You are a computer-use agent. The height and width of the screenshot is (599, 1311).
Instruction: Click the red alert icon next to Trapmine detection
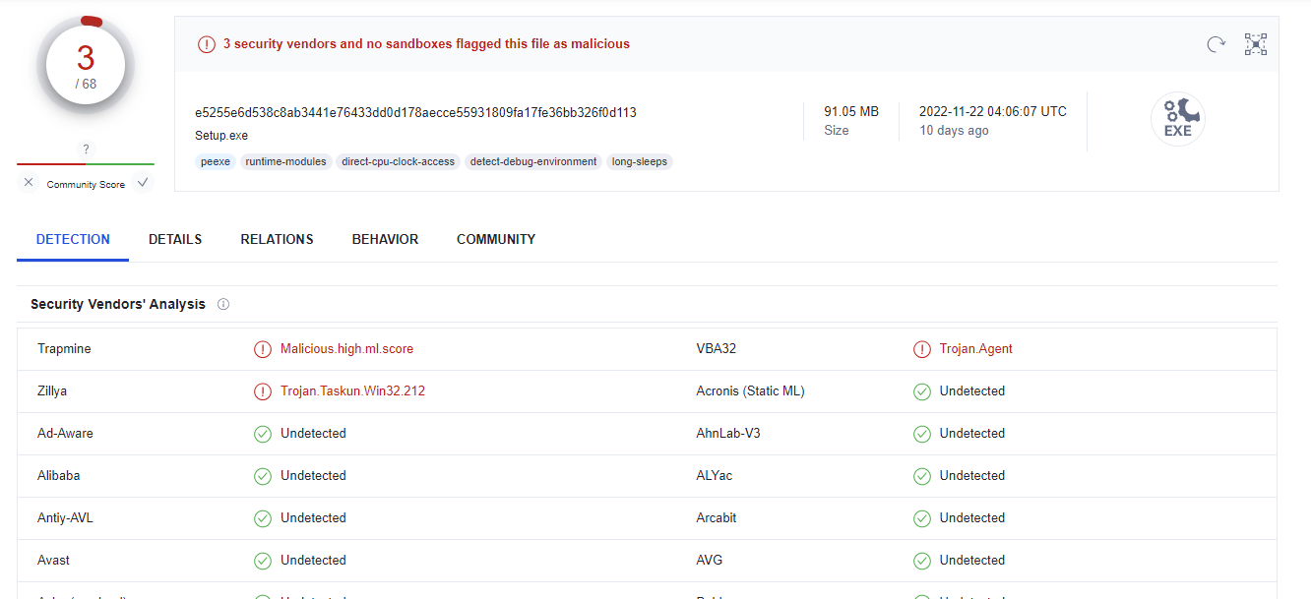[263, 348]
